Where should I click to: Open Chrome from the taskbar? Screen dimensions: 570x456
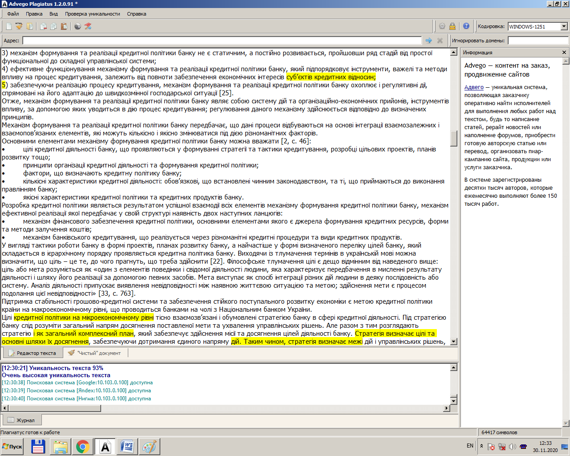(x=82, y=447)
